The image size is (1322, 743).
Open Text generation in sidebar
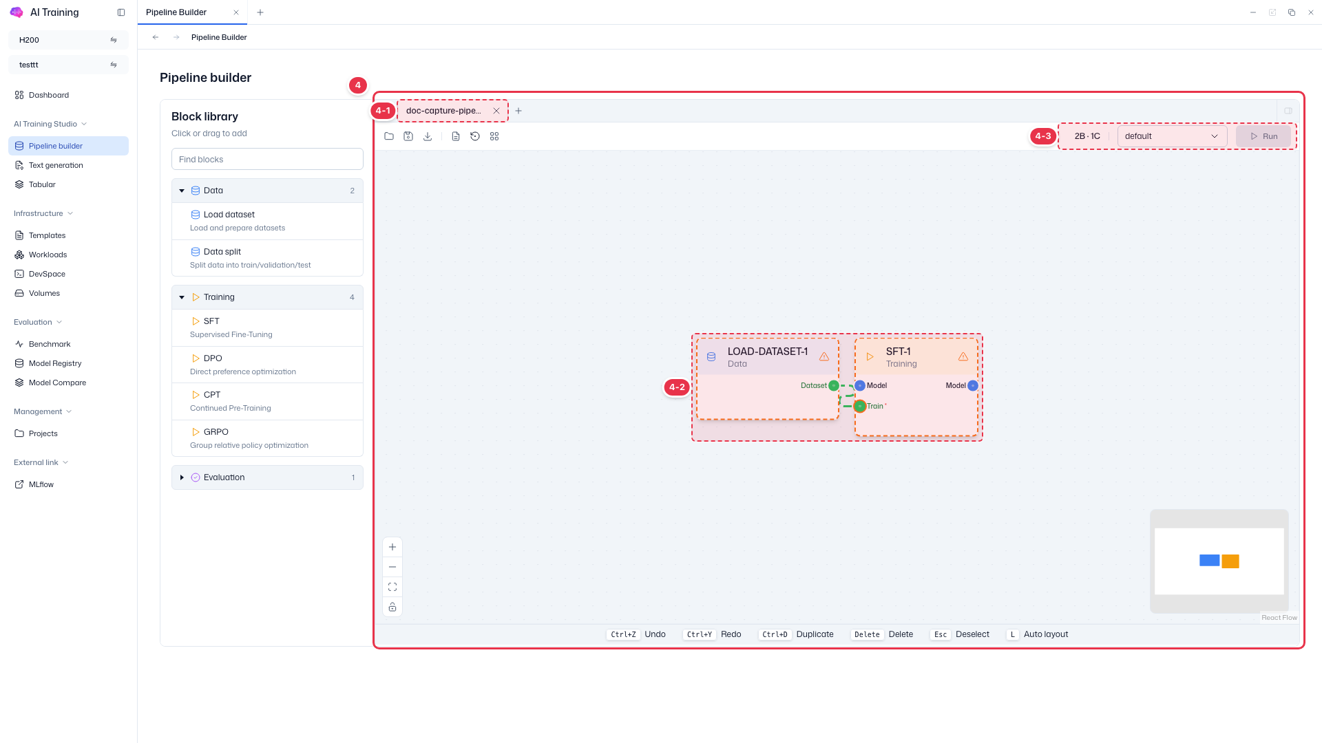68,165
